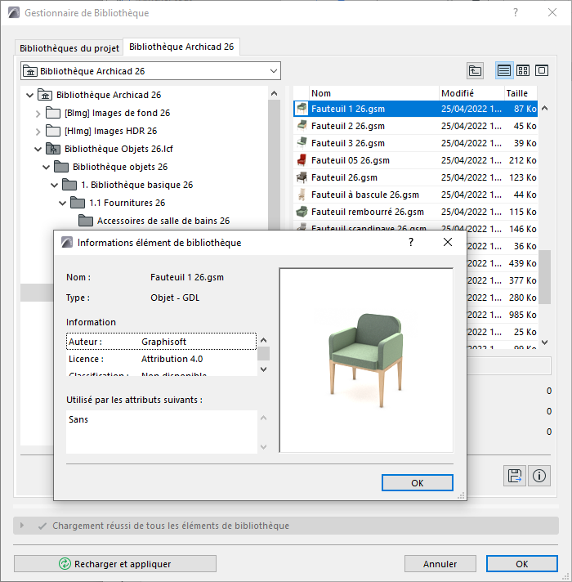This screenshot has width=572, height=582.
Task: Click help question mark in Gestionnaire window
Action: tap(516, 12)
